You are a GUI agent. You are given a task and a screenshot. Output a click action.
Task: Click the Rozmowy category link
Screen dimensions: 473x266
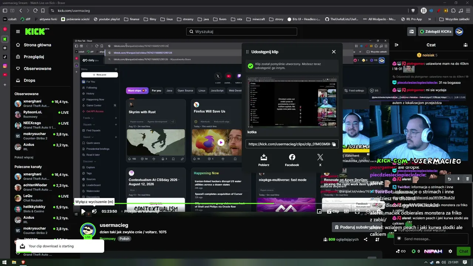[x=108, y=239]
